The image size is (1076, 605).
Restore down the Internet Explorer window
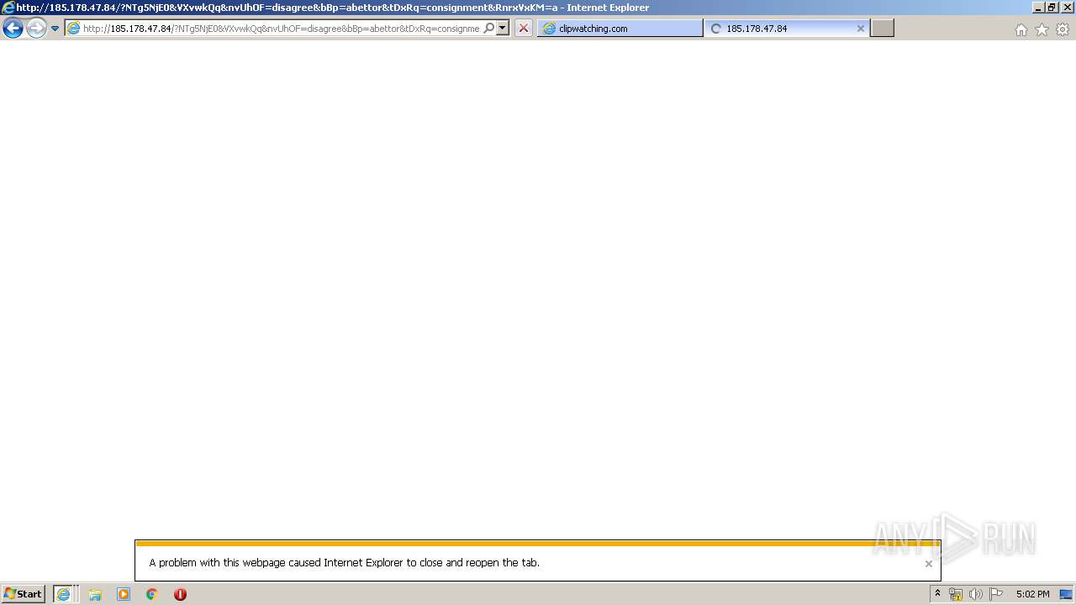1052,8
